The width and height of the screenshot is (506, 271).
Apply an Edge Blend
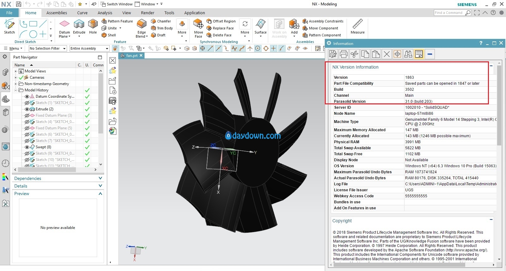coord(142,29)
